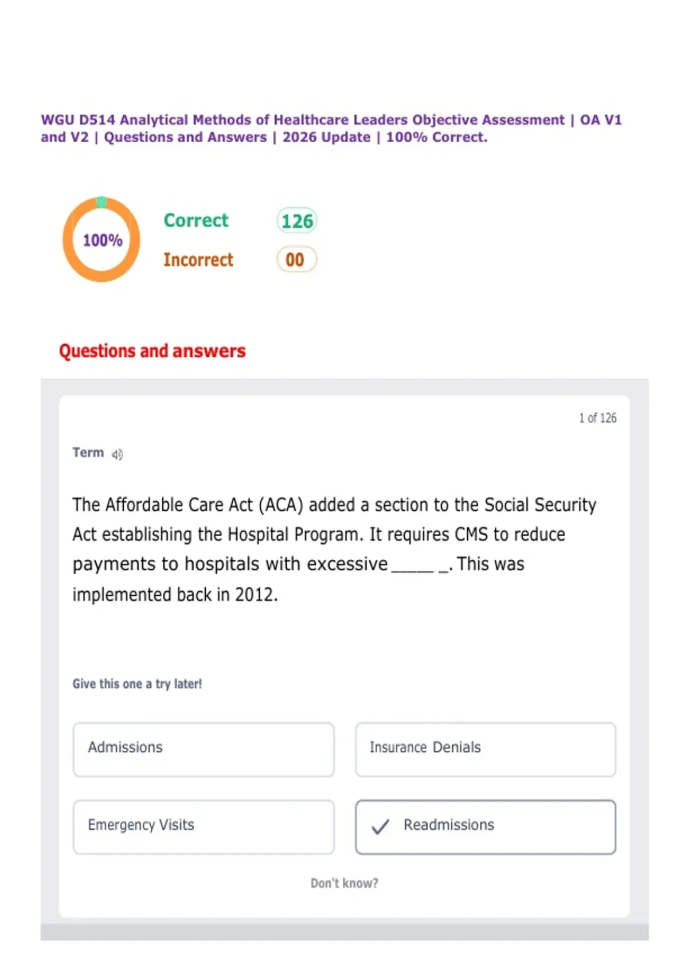688x975 pixels.
Task: Click the Give this one a try later text
Action: pos(137,684)
